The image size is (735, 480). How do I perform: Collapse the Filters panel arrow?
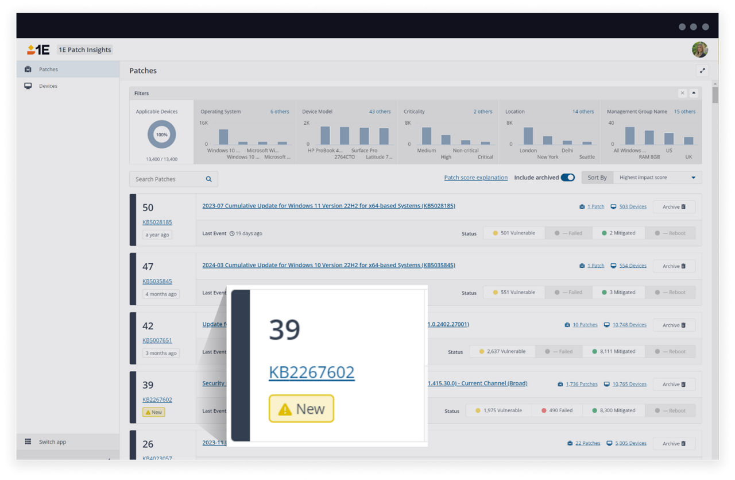click(x=693, y=93)
